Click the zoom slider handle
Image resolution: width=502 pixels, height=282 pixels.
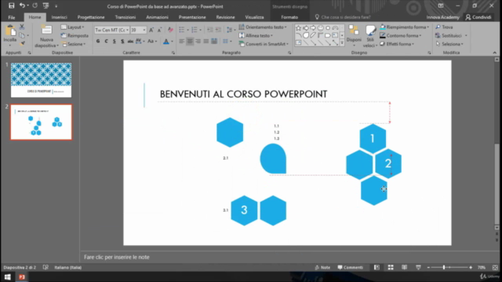[444, 267]
